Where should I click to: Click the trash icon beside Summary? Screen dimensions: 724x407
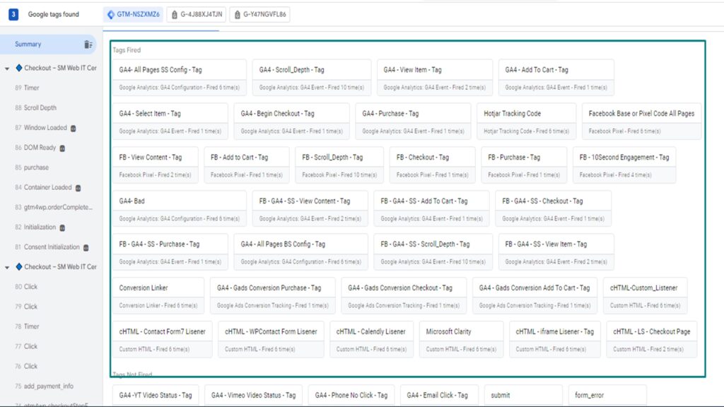(88, 44)
